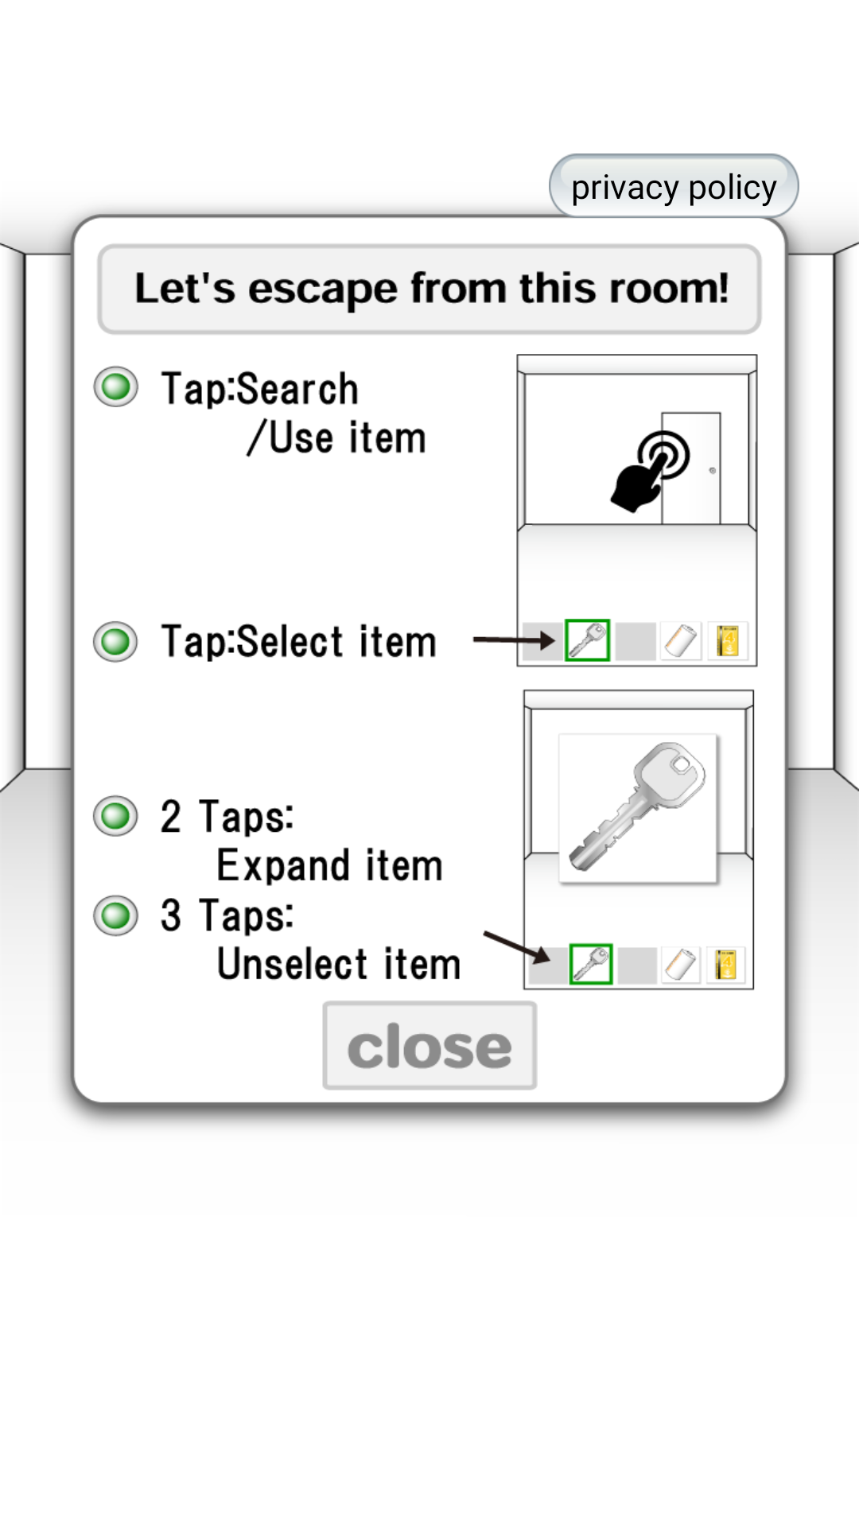Viewport: 859px width, 1527px height.
Task: Tap the 'Let's escape from this room!' banner
Action: point(429,289)
